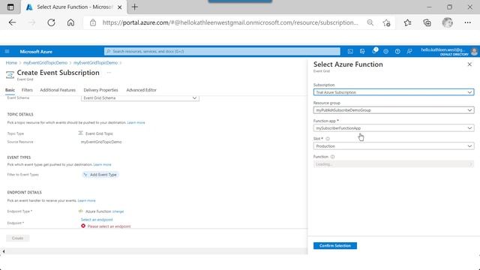The height and width of the screenshot is (270, 480).
Task: Click Add Event Type button
Action: (x=100, y=175)
